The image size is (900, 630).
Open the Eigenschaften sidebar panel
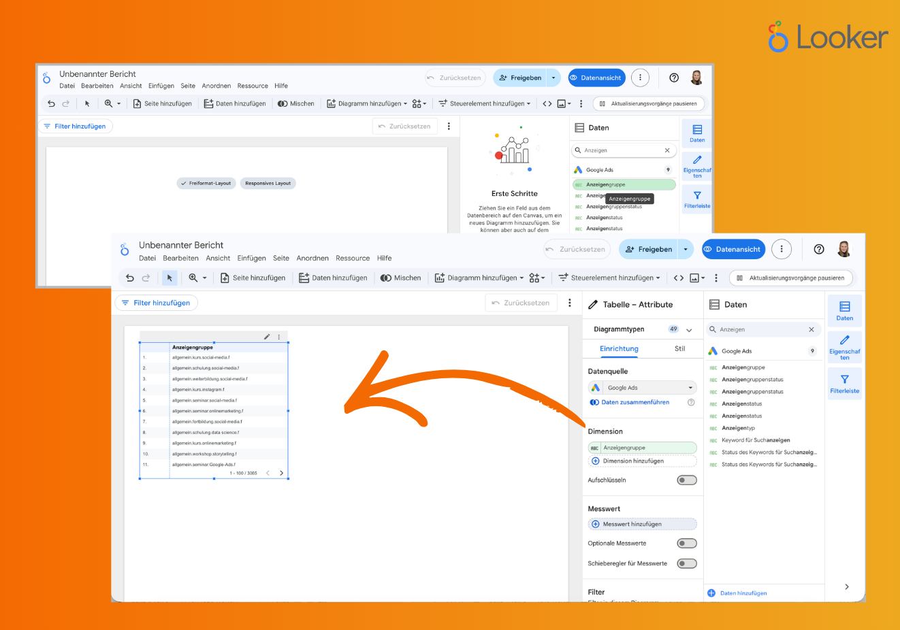(x=844, y=347)
